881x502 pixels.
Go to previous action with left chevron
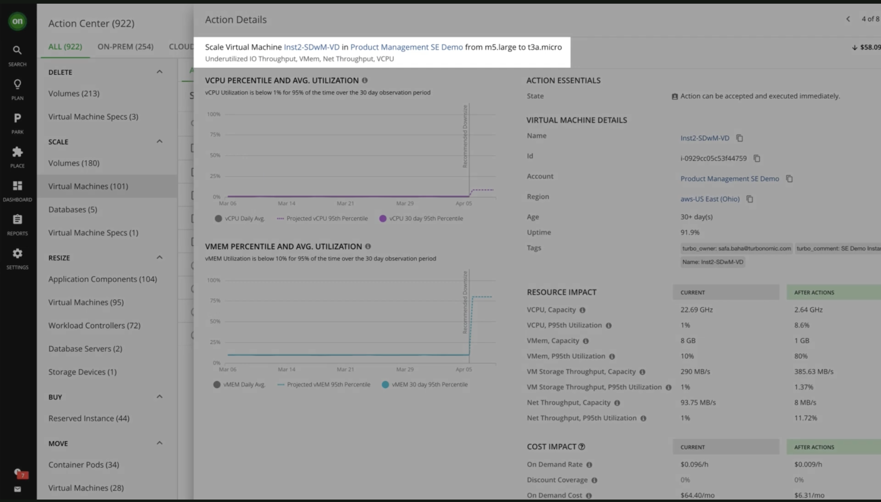tap(848, 19)
